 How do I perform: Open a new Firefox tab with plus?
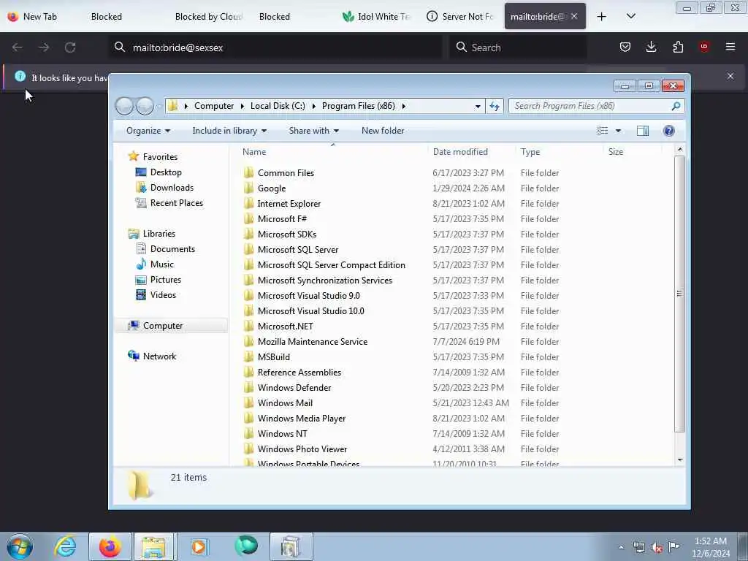602,17
